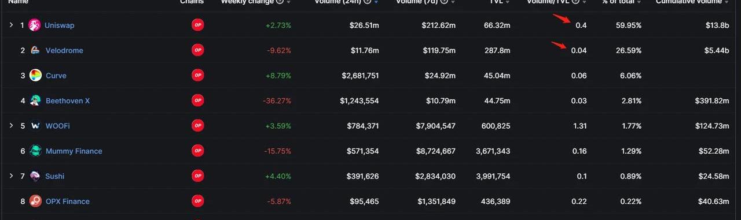741x220 pixels.
Task: Click the Optimism chain badge in Uniswap row
Action: tap(197, 25)
